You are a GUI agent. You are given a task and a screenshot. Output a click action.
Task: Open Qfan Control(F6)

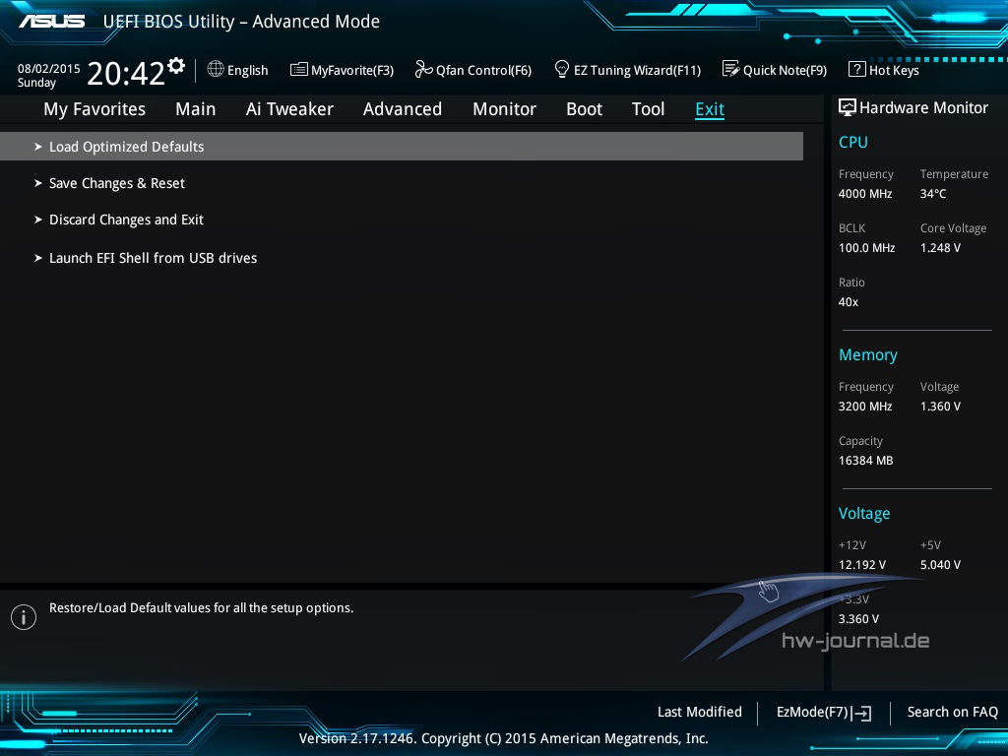483,71
